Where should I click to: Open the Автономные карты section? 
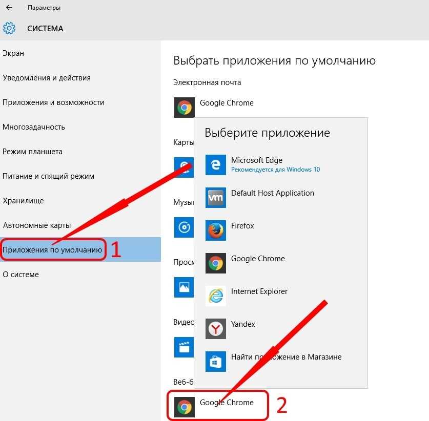(x=80, y=225)
